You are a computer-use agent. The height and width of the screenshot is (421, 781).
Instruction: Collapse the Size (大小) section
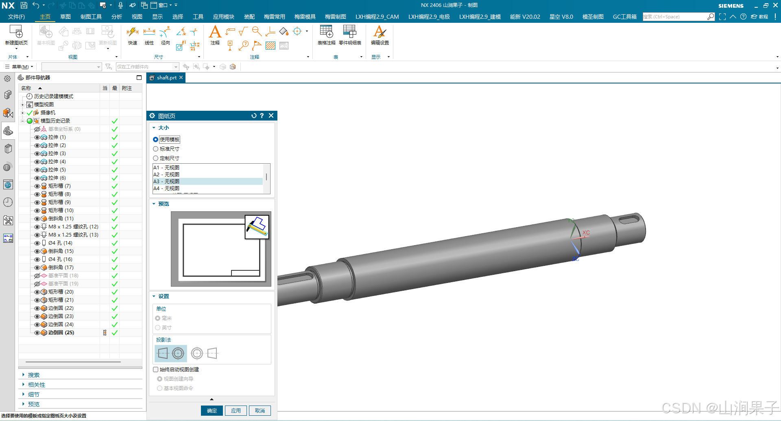(x=154, y=128)
